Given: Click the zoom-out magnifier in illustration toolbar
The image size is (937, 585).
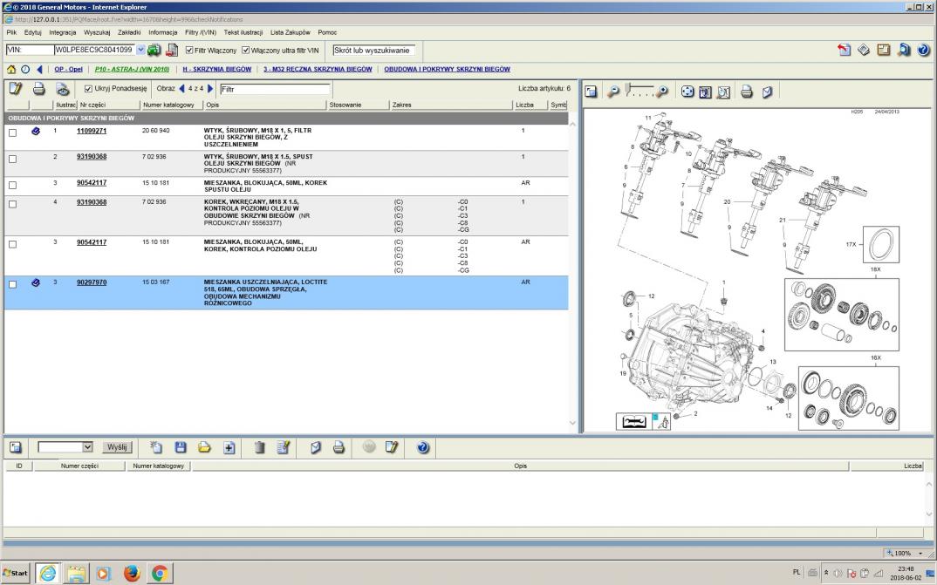Looking at the screenshot, I should (x=614, y=91).
